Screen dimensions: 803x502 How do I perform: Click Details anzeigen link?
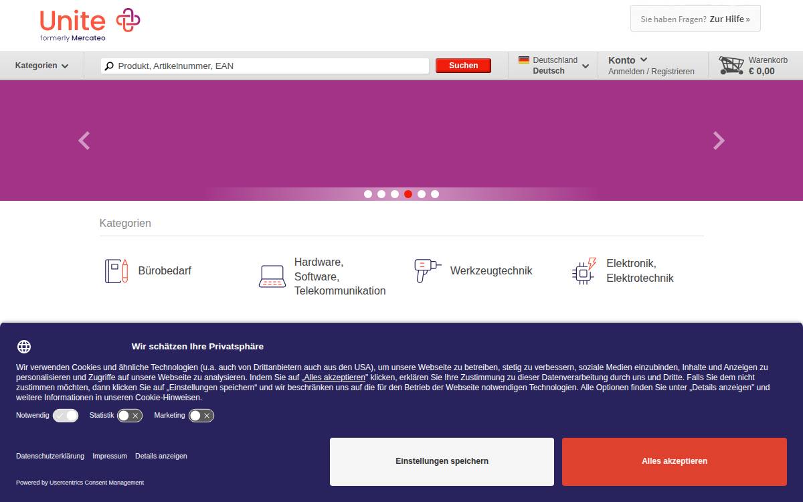pyautogui.click(x=161, y=456)
